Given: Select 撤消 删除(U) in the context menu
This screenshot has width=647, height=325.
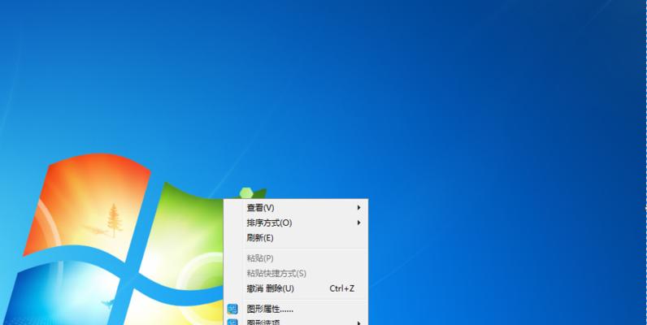Looking at the screenshot, I should tap(295, 288).
